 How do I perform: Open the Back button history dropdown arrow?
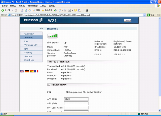[x=12, y=10]
